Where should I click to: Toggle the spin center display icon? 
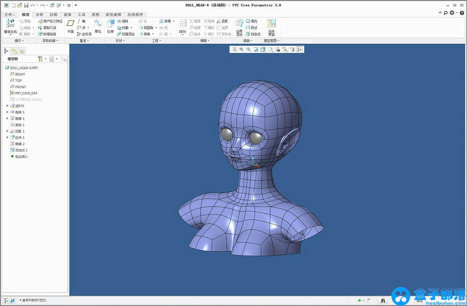[x=299, y=49]
